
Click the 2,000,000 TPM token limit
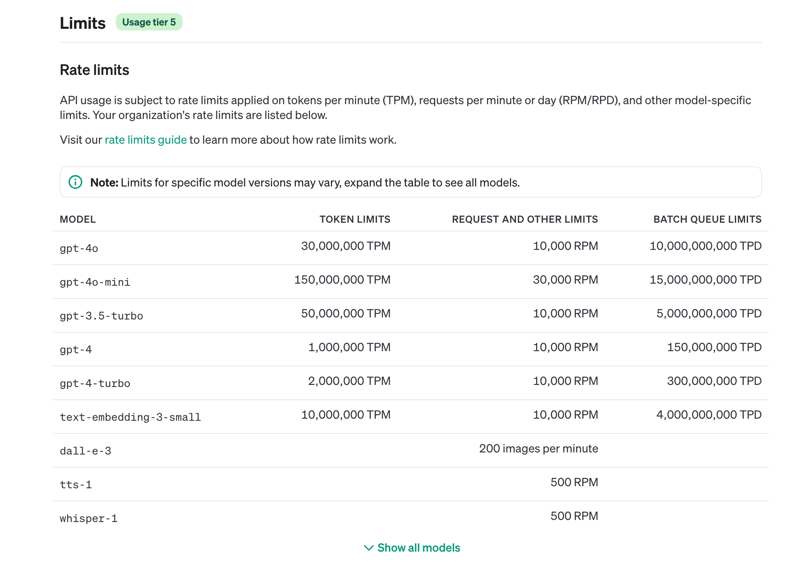click(x=349, y=381)
